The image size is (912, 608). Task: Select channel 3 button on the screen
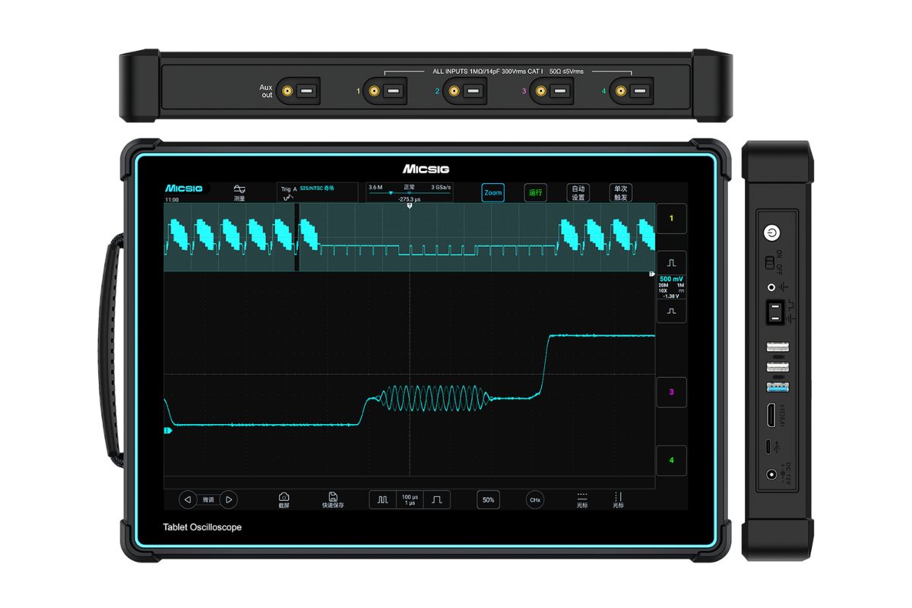671,392
